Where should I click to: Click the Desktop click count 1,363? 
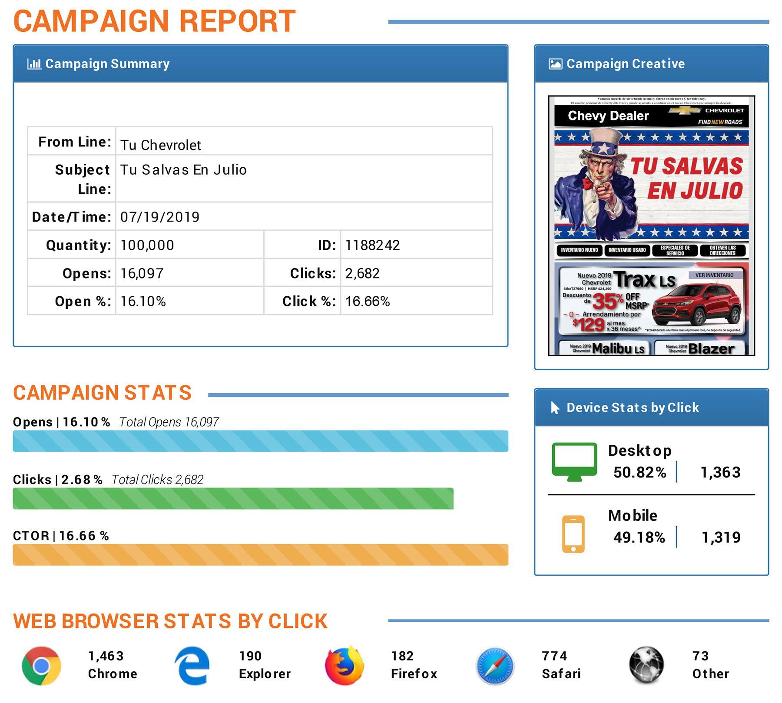(x=720, y=472)
